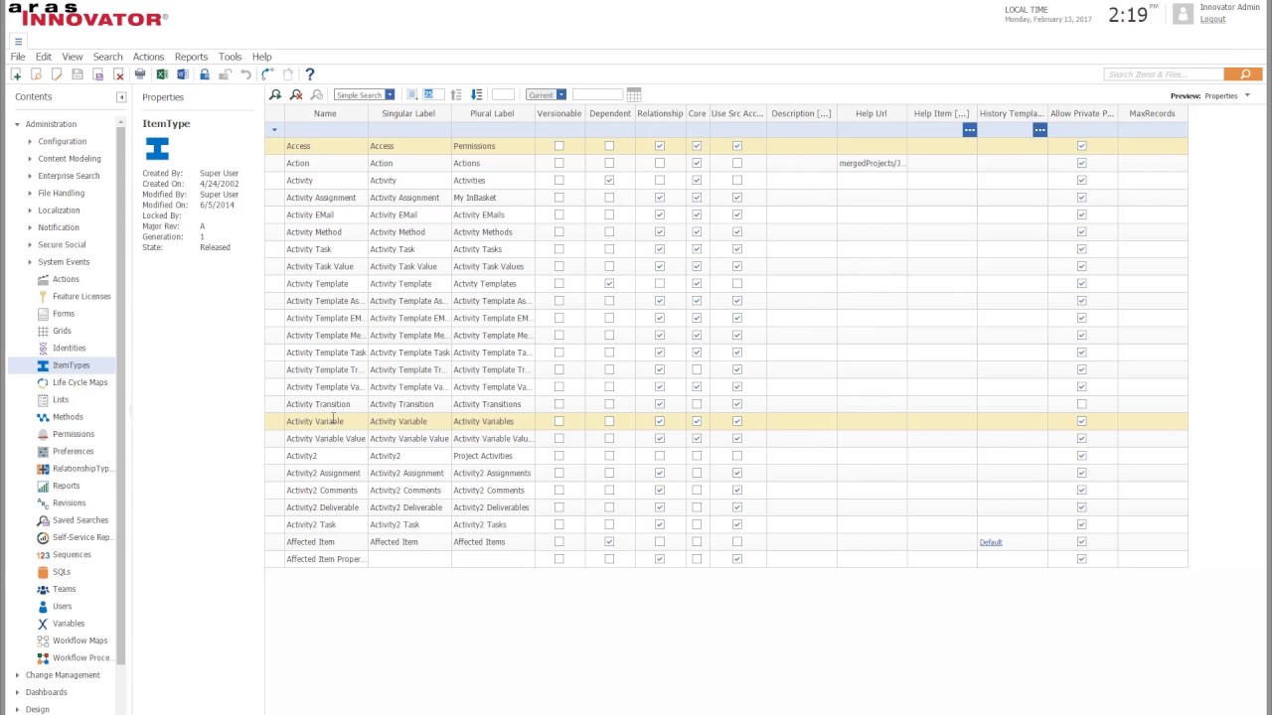Image resolution: width=1272 pixels, height=715 pixels.
Task: Click the Help question mark icon
Action: point(310,74)
